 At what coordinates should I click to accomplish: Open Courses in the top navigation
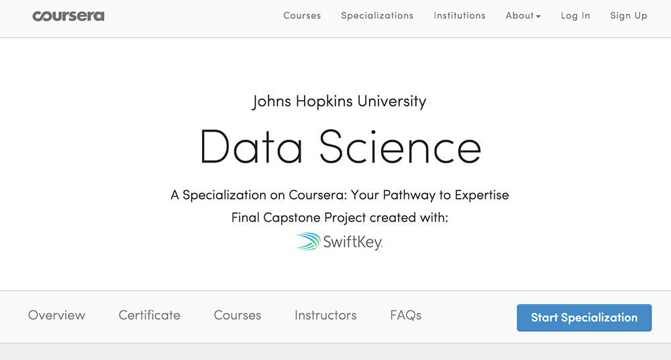[302, 15]
